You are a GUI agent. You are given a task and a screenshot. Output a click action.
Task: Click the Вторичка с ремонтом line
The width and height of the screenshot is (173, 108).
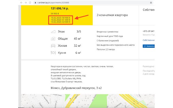pyautogui.click(x=108, y=32)
